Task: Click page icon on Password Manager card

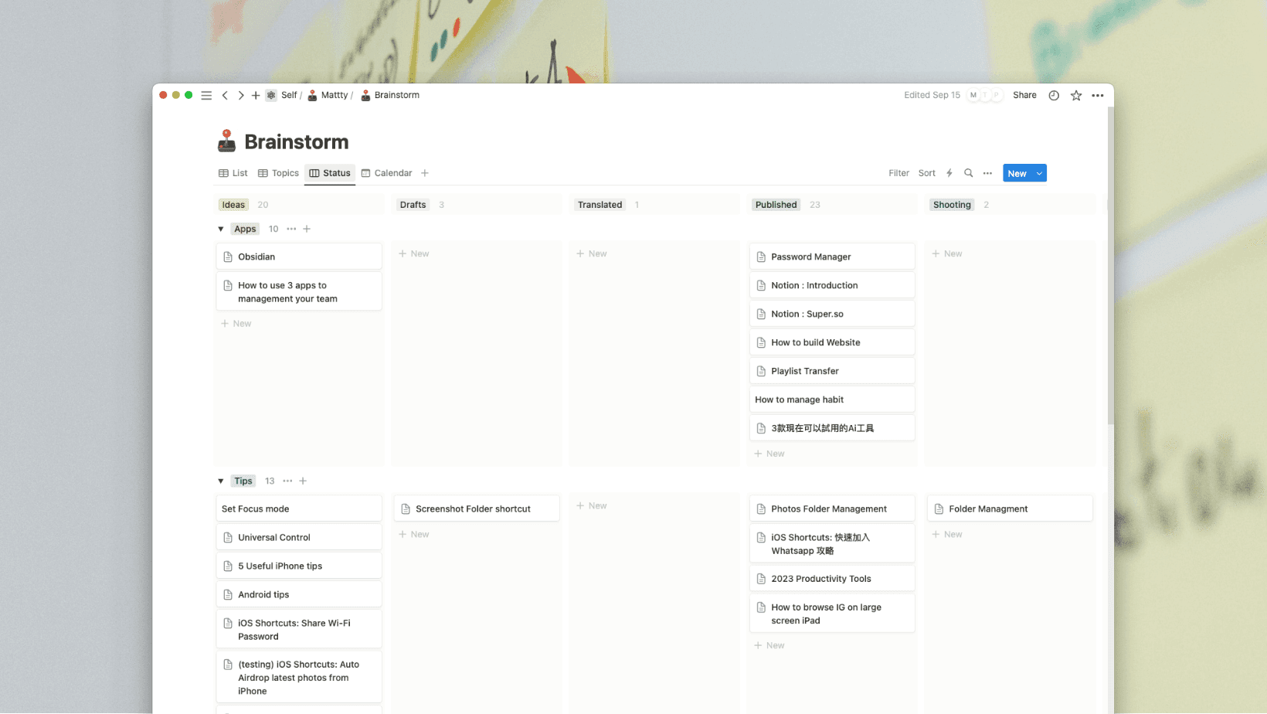Action: [761, 257]
